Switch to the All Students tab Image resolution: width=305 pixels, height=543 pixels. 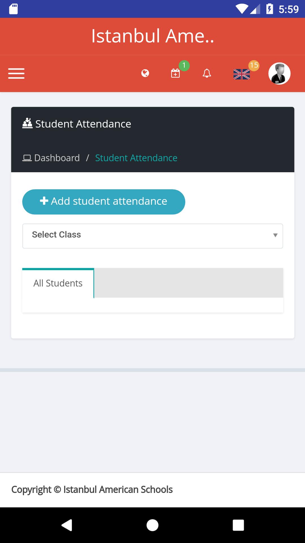tap(58, 283)
